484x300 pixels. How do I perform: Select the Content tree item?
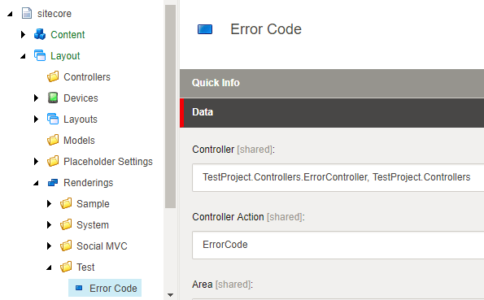point(68,35)
